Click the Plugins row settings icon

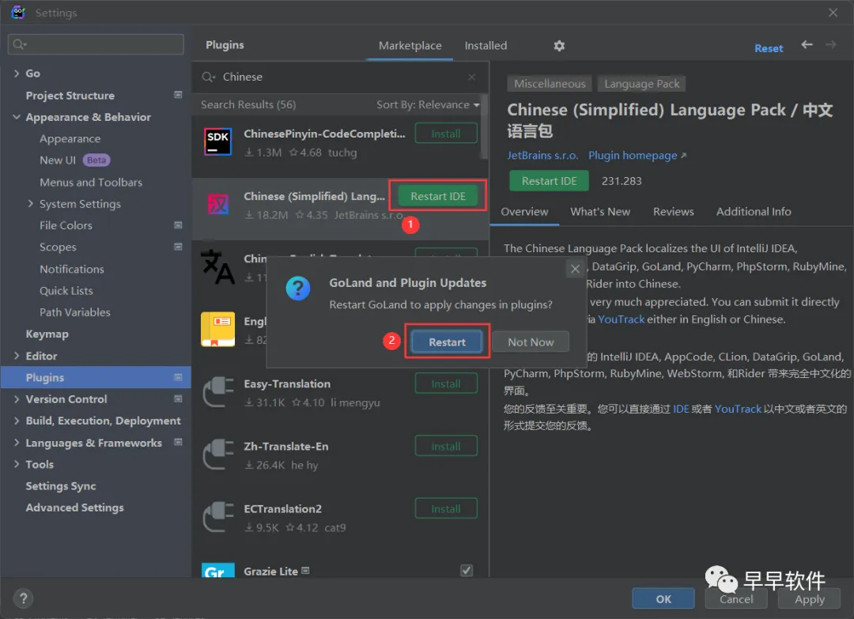coord(178,377)
